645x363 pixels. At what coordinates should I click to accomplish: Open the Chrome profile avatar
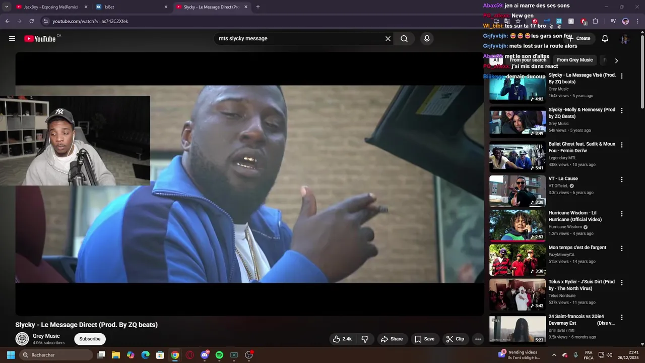(x=625, y=21)
